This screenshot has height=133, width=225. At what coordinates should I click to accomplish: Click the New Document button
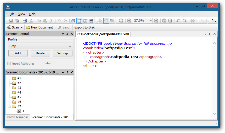click(x=40, y=27)
